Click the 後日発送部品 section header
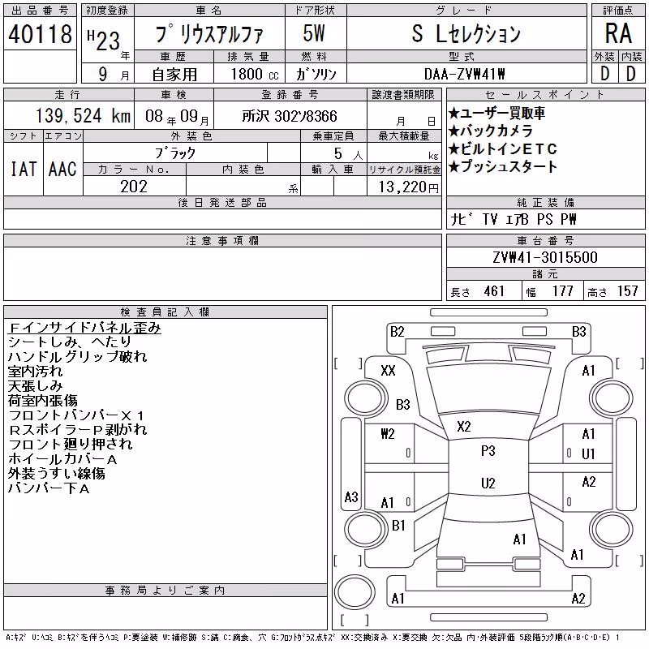Image resolution: width=649 pixels, height=649 pixels. click(x=222, y=202)
